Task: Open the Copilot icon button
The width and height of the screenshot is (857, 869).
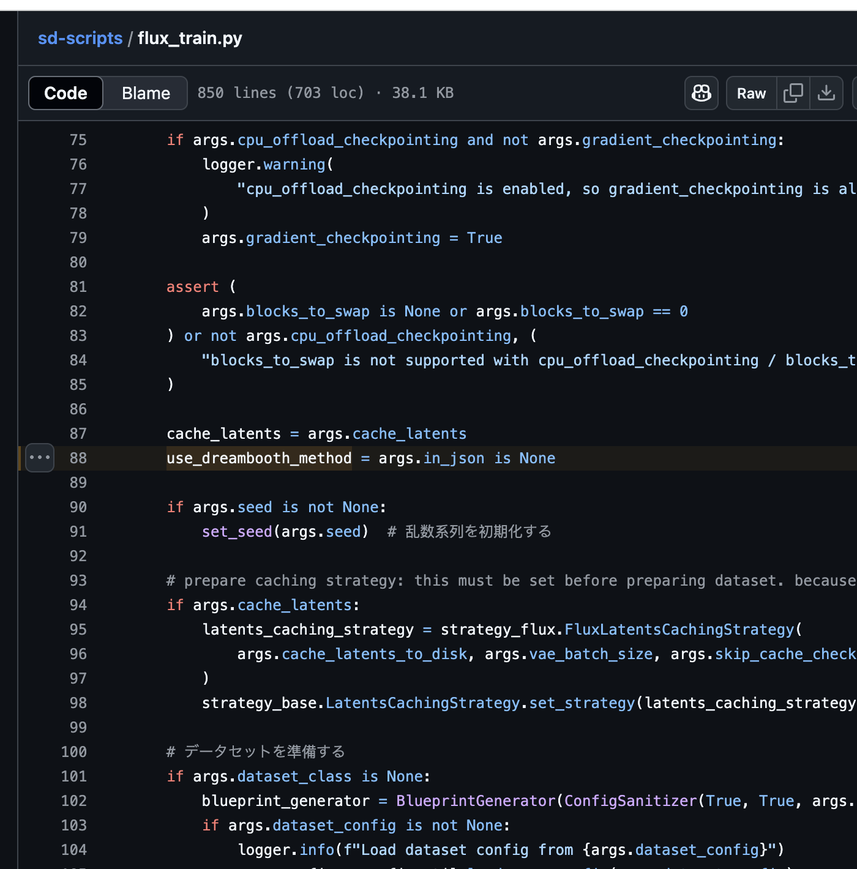Action: (x=701, y=93)
